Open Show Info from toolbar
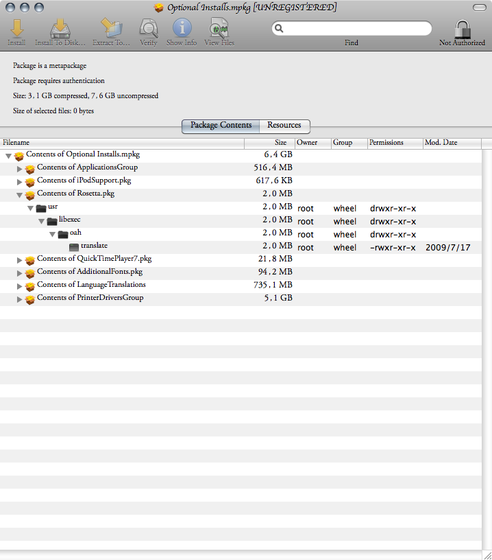This screenshot has height=560, width=492. (182, 28)
